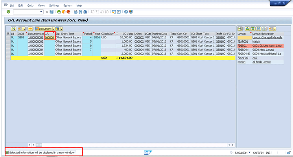The height and width of the screenshot is (157, 293).
Task: Click the Save diskette icon
Action: [x=52, y=12]
